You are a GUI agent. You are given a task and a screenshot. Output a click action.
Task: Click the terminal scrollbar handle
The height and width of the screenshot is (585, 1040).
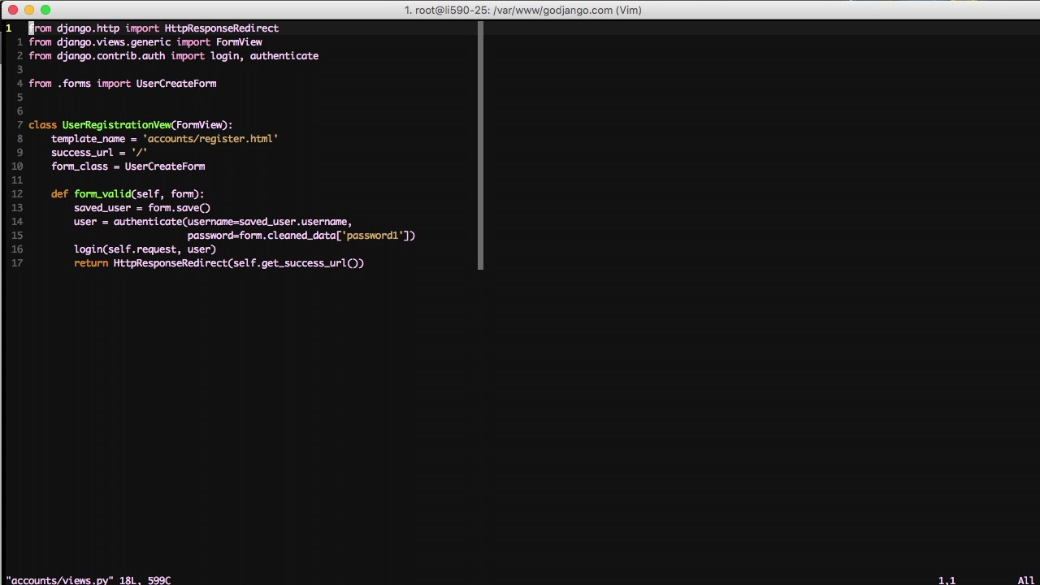coord(481,145)
